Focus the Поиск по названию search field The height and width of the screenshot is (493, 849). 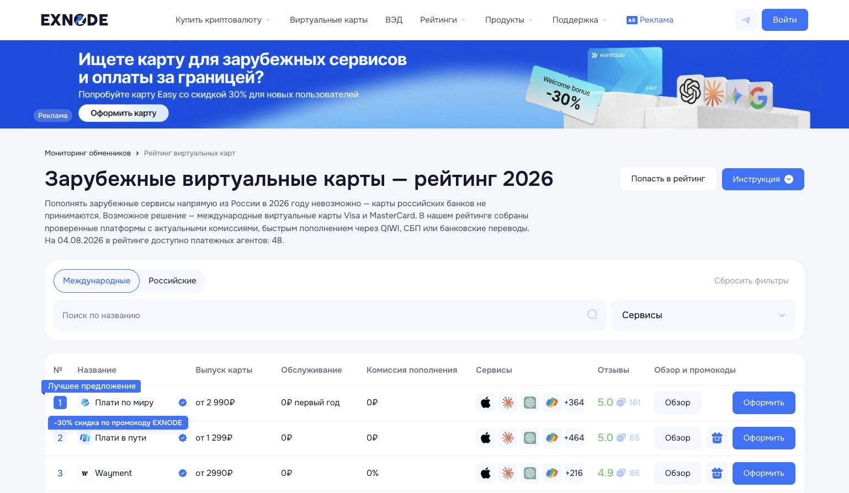click(330, 315)
